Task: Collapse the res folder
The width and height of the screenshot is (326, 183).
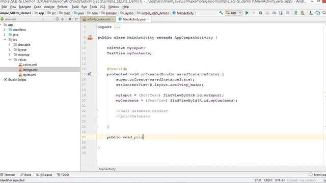Action: tap(5, 40)
